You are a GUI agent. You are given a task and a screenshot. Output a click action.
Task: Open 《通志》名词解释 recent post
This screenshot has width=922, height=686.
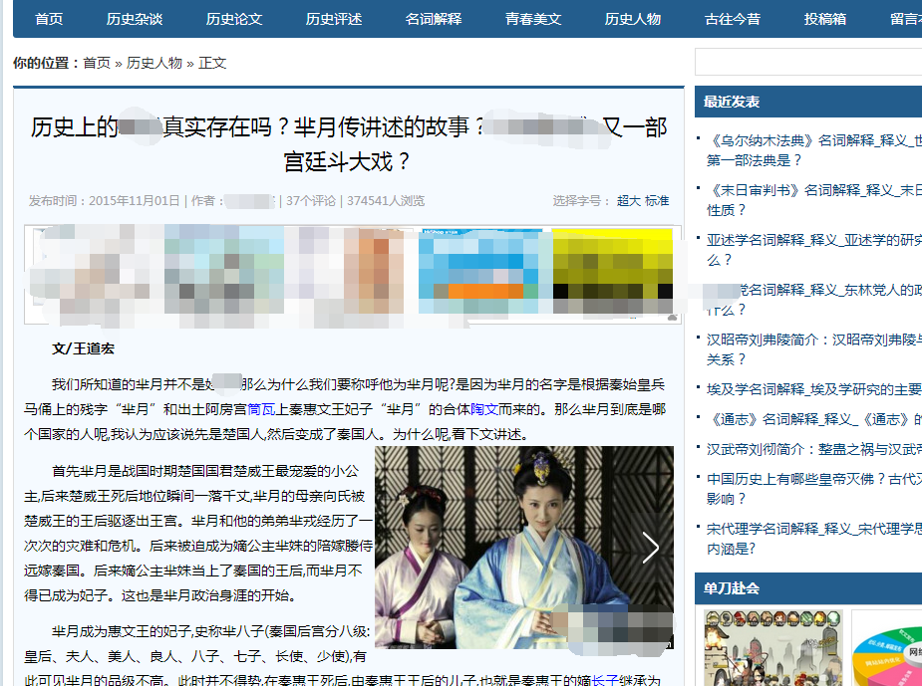[x=813, y=419]
